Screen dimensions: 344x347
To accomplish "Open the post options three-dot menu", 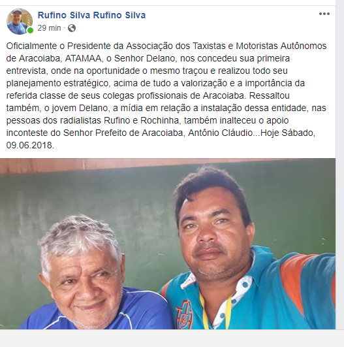I will [324, 14].
